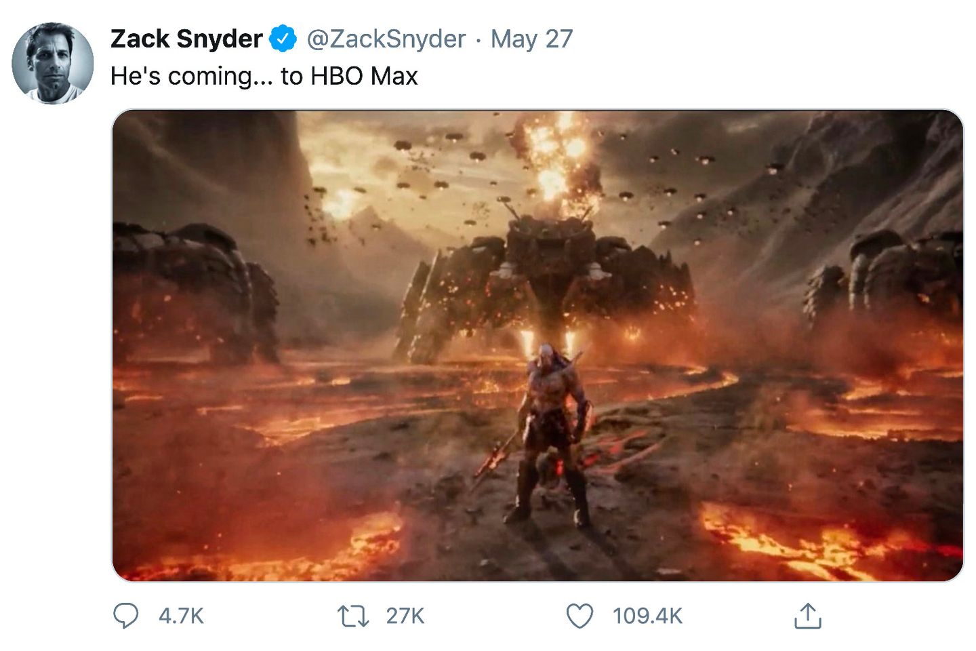
Task: Click Darkseid figure in the image center
Action: (x=550, y=434)
